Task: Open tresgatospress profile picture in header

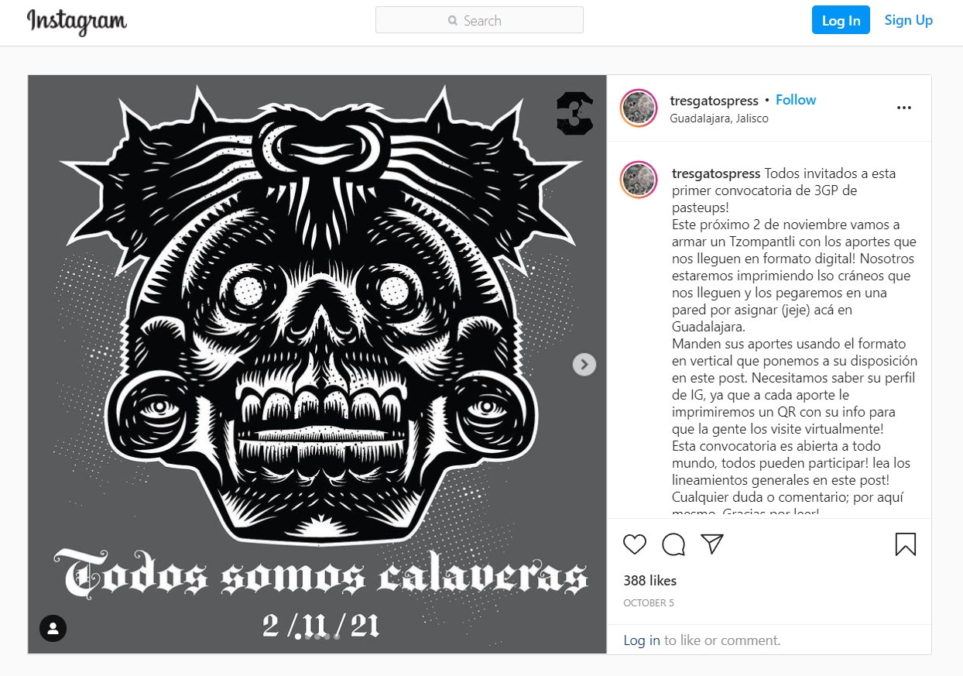Action: point(639,108)
